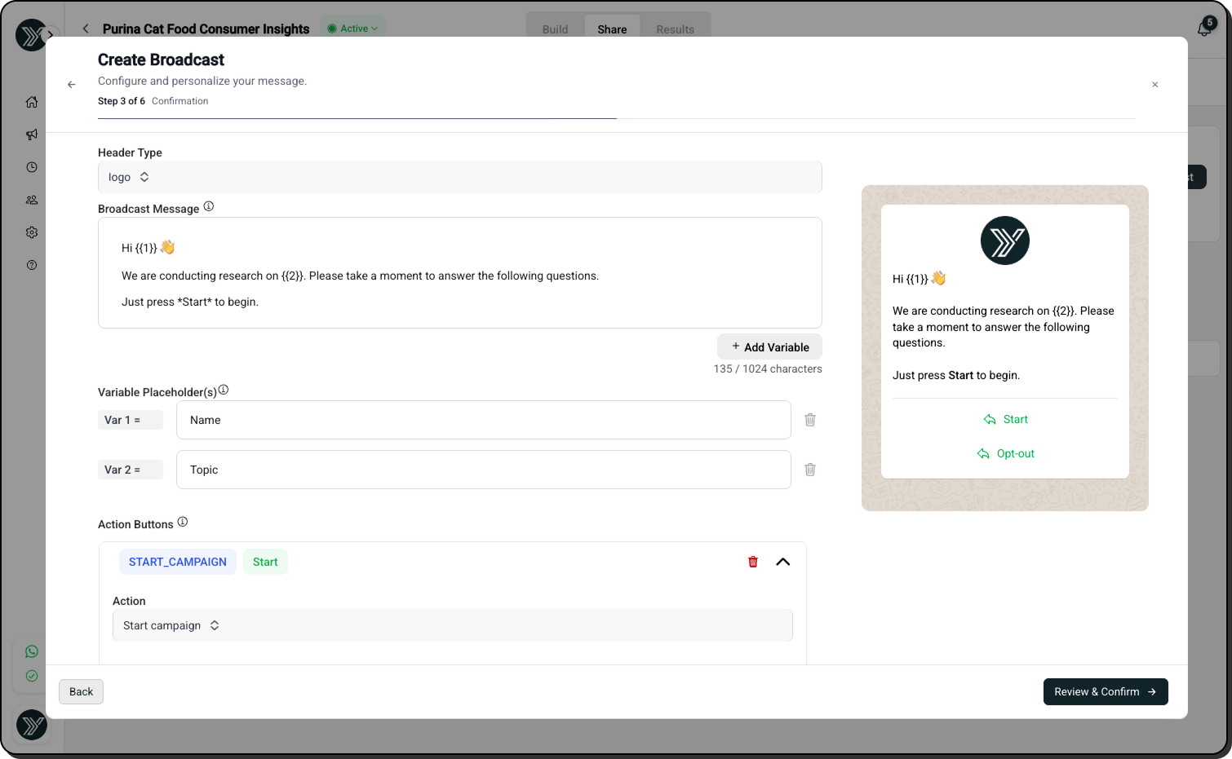The width and height of the screenshot is (1232, 759).
Task: Open the Active status dropdown
Action: pyautogui.click(x=353, y=29)
